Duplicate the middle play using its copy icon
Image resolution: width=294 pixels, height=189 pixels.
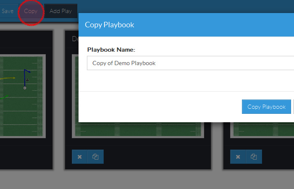95,157
